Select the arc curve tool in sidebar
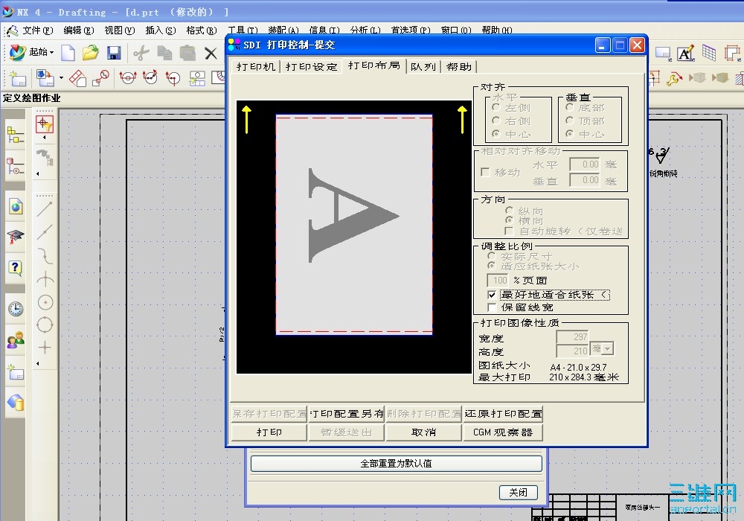 click(45, 256)
